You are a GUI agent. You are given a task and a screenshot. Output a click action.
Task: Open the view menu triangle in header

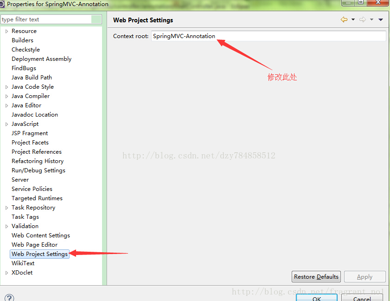click(x=381, y=20)
